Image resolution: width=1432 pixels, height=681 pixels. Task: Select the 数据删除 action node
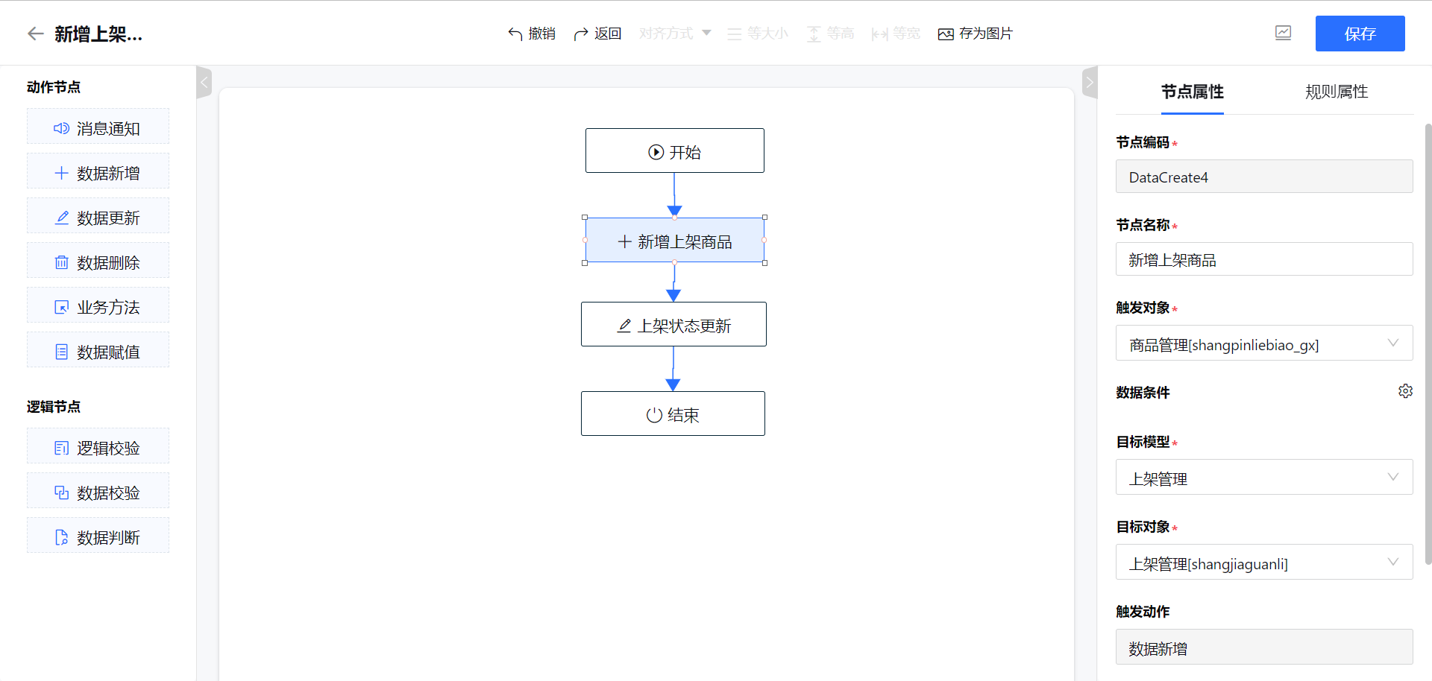[98, 260]
